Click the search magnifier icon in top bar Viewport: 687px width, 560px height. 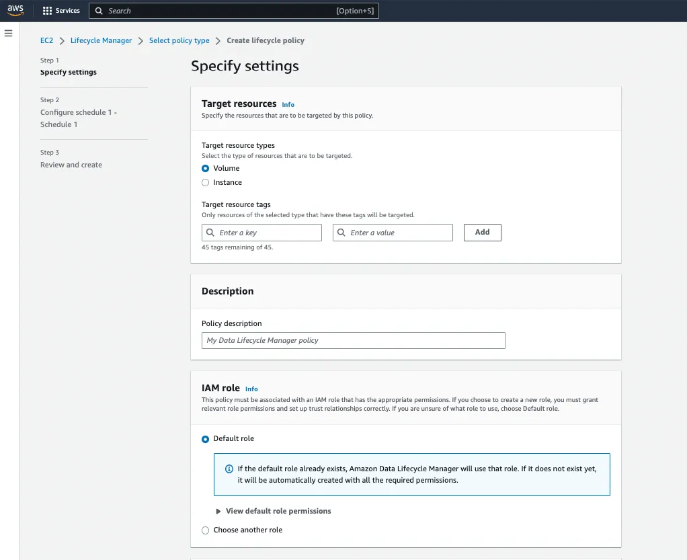[99, 11]
